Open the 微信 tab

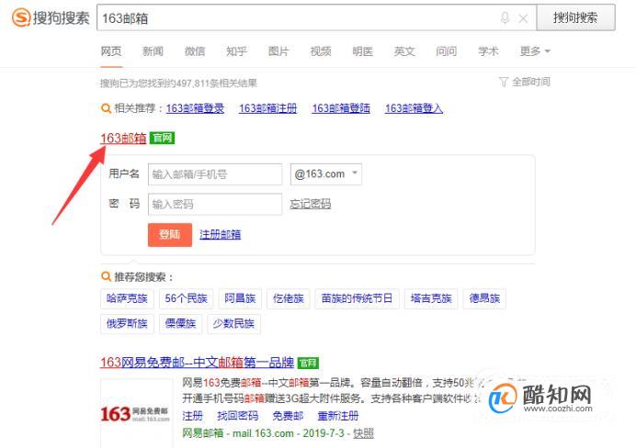coord(195,51)
